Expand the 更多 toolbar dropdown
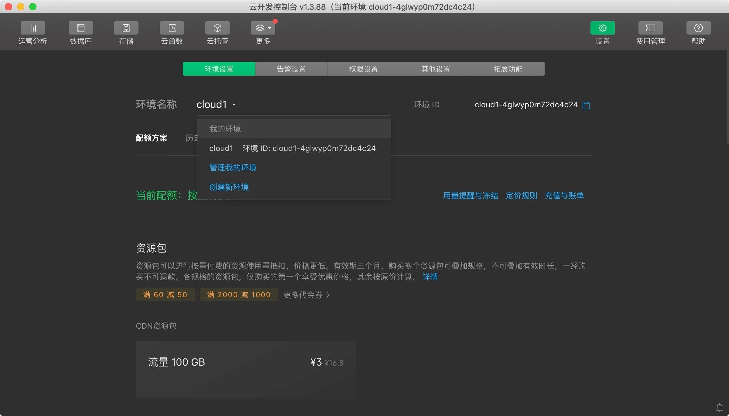Viewport: 729px width, 416px height. click(x=263, y=28)
